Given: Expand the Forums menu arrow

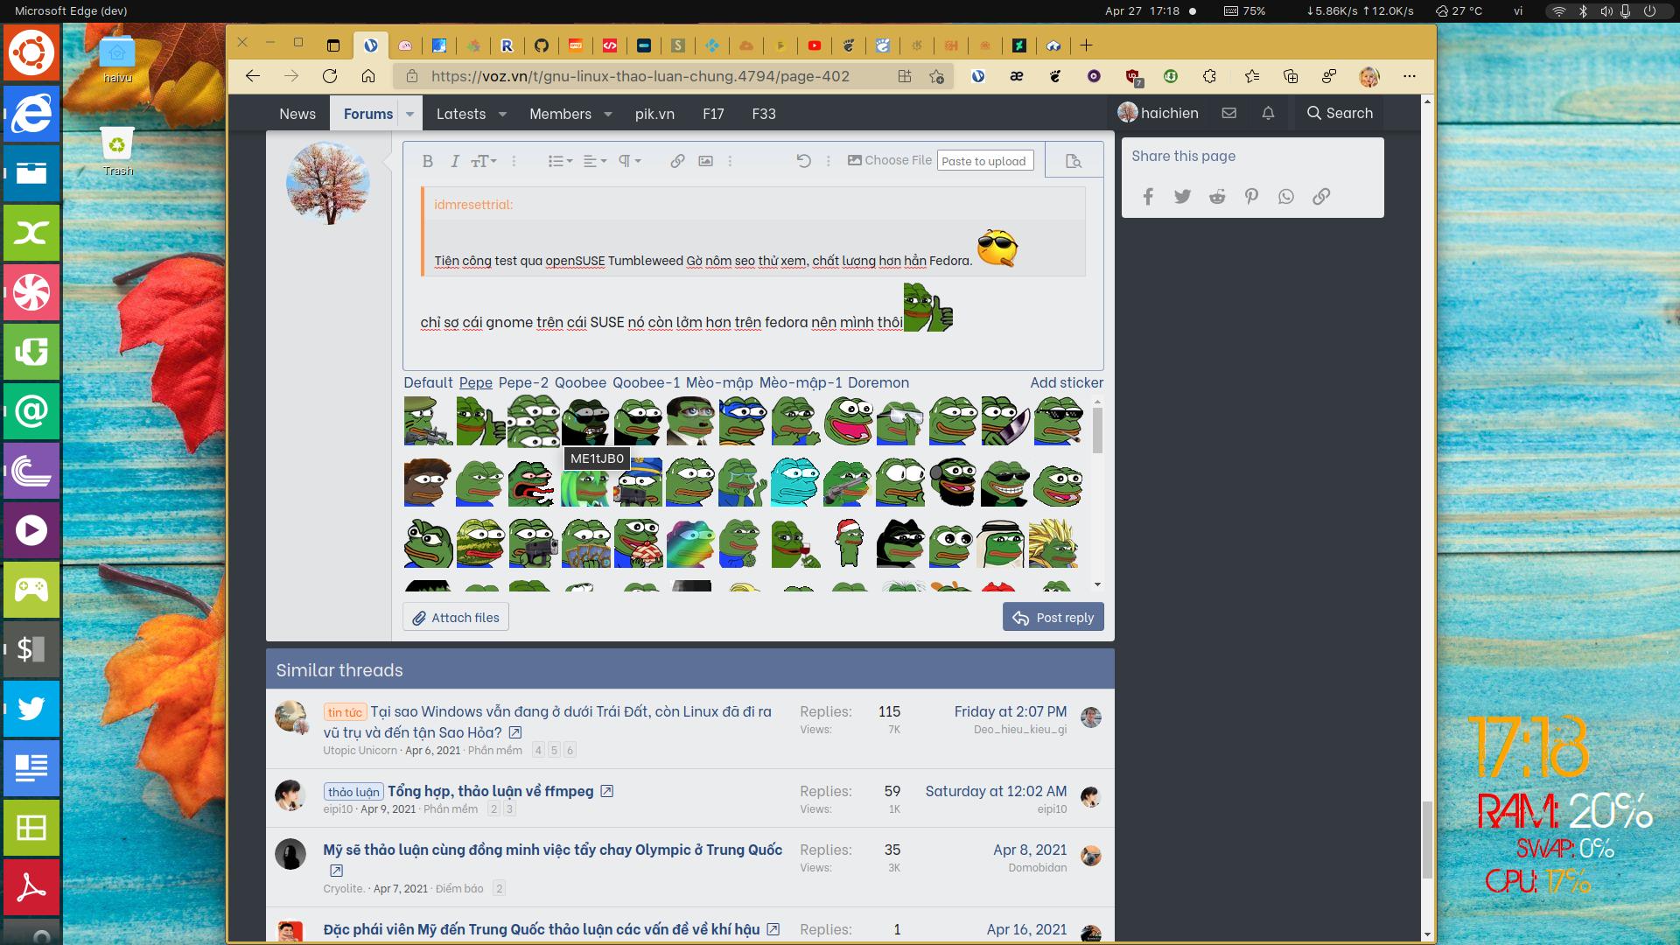Looking at the screenshot, I should (x=409, y=114).
